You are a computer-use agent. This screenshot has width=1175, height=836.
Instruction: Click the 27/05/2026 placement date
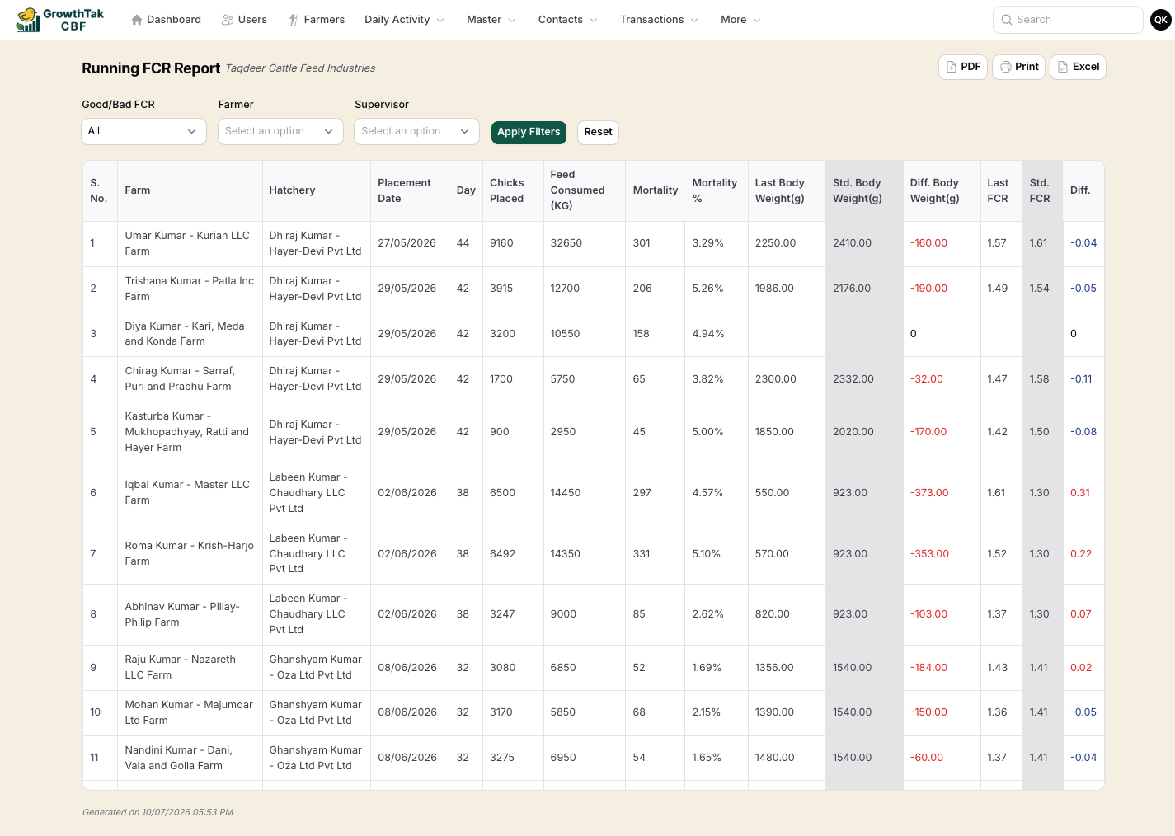click(407, 243)
